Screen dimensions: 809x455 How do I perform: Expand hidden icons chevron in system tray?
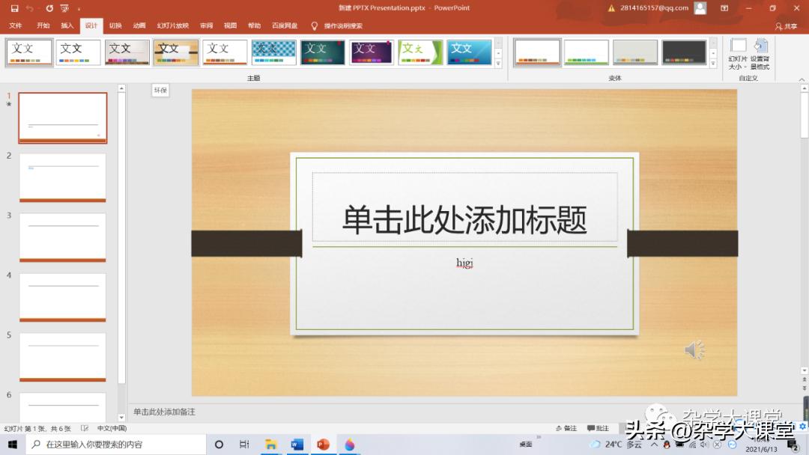tap(653, 445)
